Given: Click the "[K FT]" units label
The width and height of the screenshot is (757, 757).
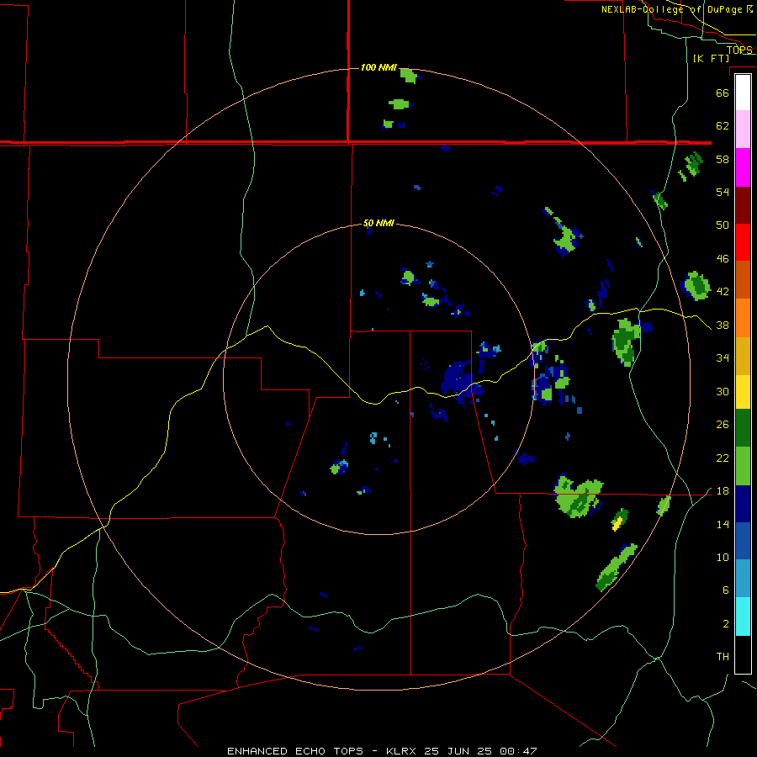Looking at the screenshot, I should (711, 58).
